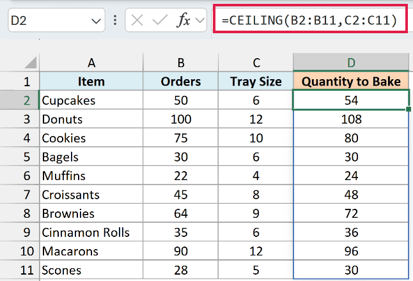Select Cookies tray size cell with 10
Screen dimensions: 413x281
(256, 138)
